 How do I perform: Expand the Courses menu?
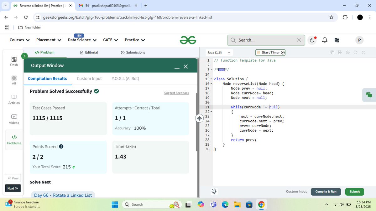pyautogui.click(x=19, y=40)
